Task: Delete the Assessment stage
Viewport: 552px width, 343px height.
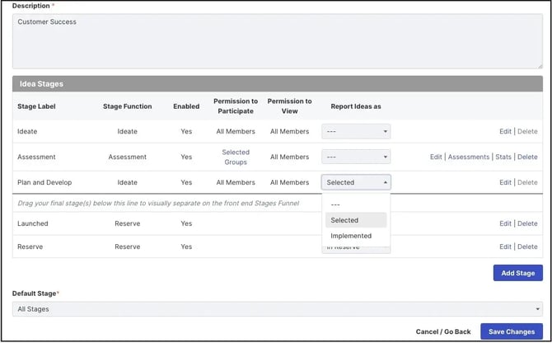Action: [x=526, y=157]
